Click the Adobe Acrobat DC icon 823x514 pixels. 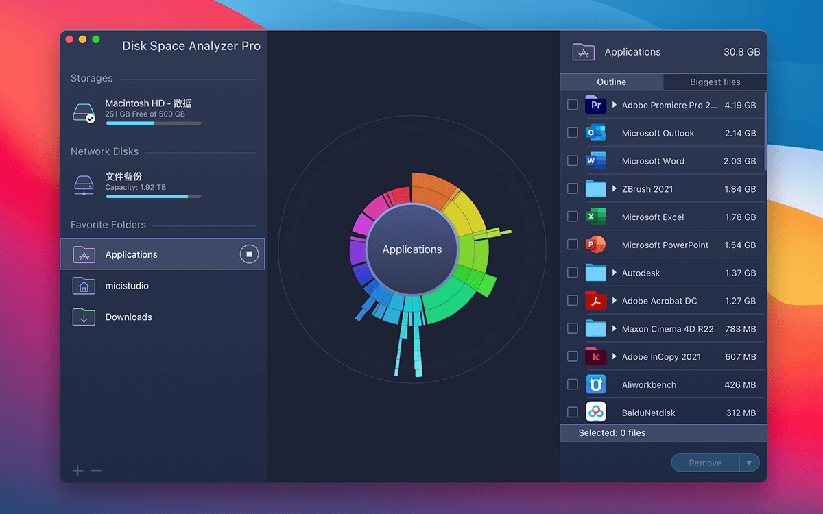coord(595,301)
